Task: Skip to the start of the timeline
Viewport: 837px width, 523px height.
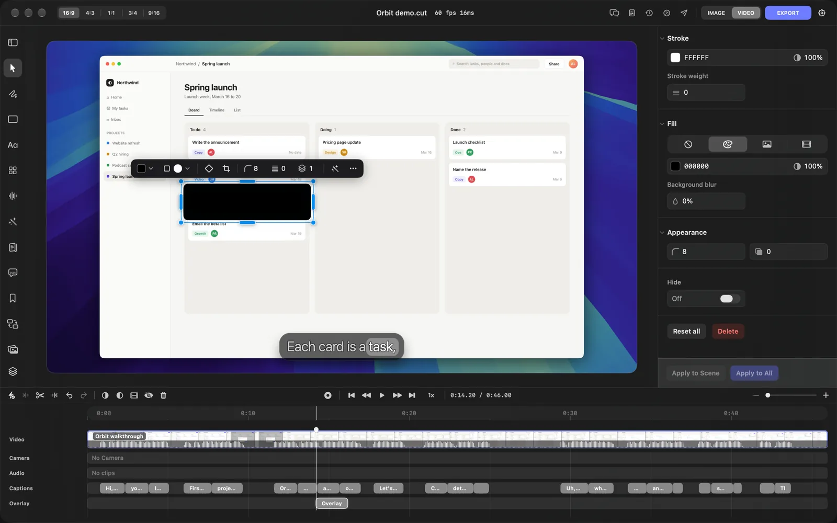Action: [x=352, y=395]
